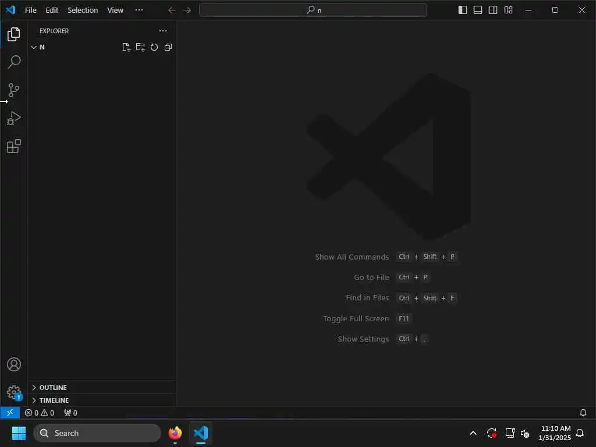The image size is (596, 447).
Task: Show more menu bar items
Action: click(139, 10)
